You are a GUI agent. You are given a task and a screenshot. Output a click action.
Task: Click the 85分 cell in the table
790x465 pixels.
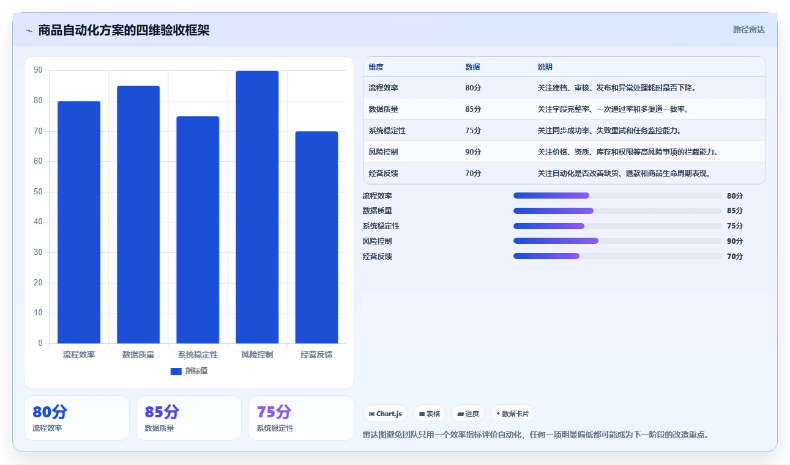click(x=473, y=109)
